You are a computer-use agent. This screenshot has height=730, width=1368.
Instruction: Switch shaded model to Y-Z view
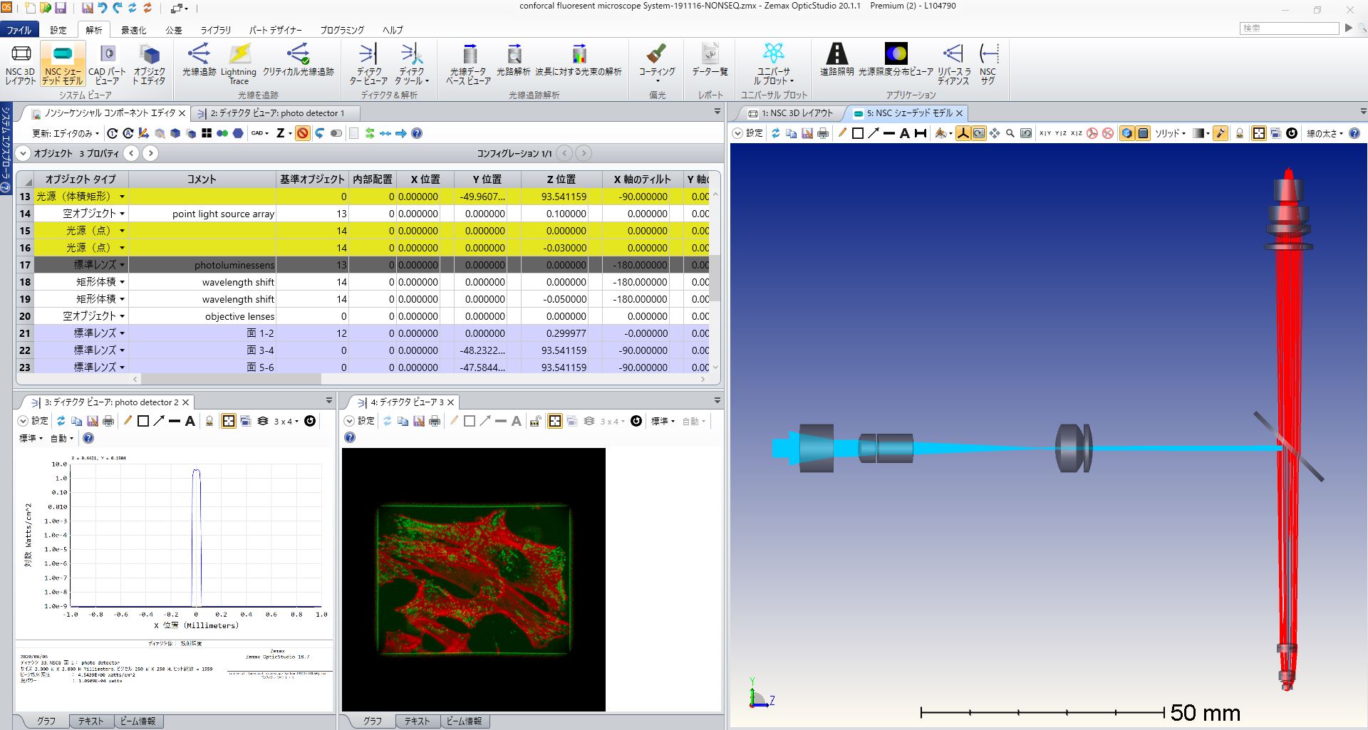[x=1061, y=133]
